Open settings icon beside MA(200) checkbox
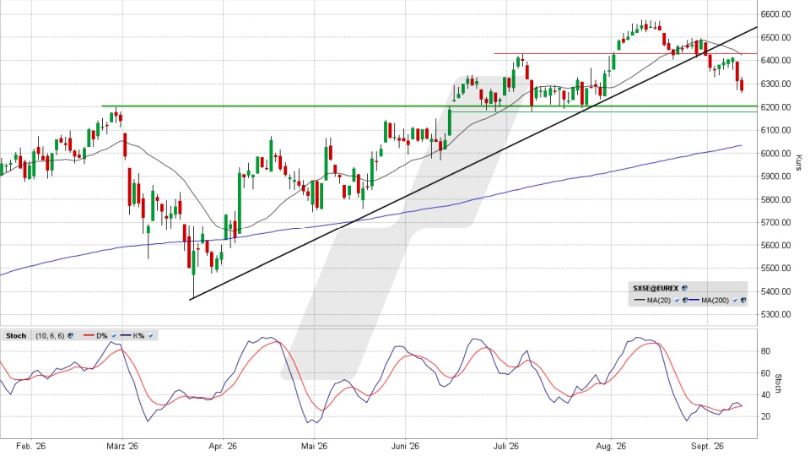Image resolution: width=810 pixels, height=456 pixels. pos(743,300)
